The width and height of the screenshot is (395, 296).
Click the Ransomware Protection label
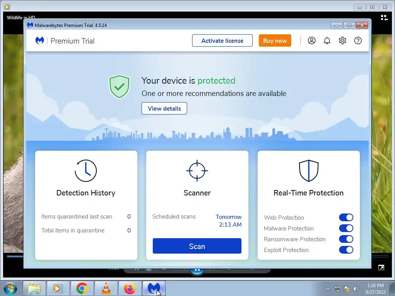[x=295, y=239]
